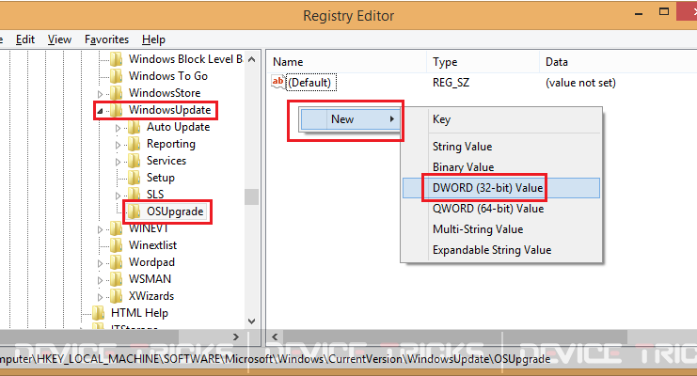Expand the Auto Update tree node
The height and width of the screenshot is (376, 697).
(118, 128)
